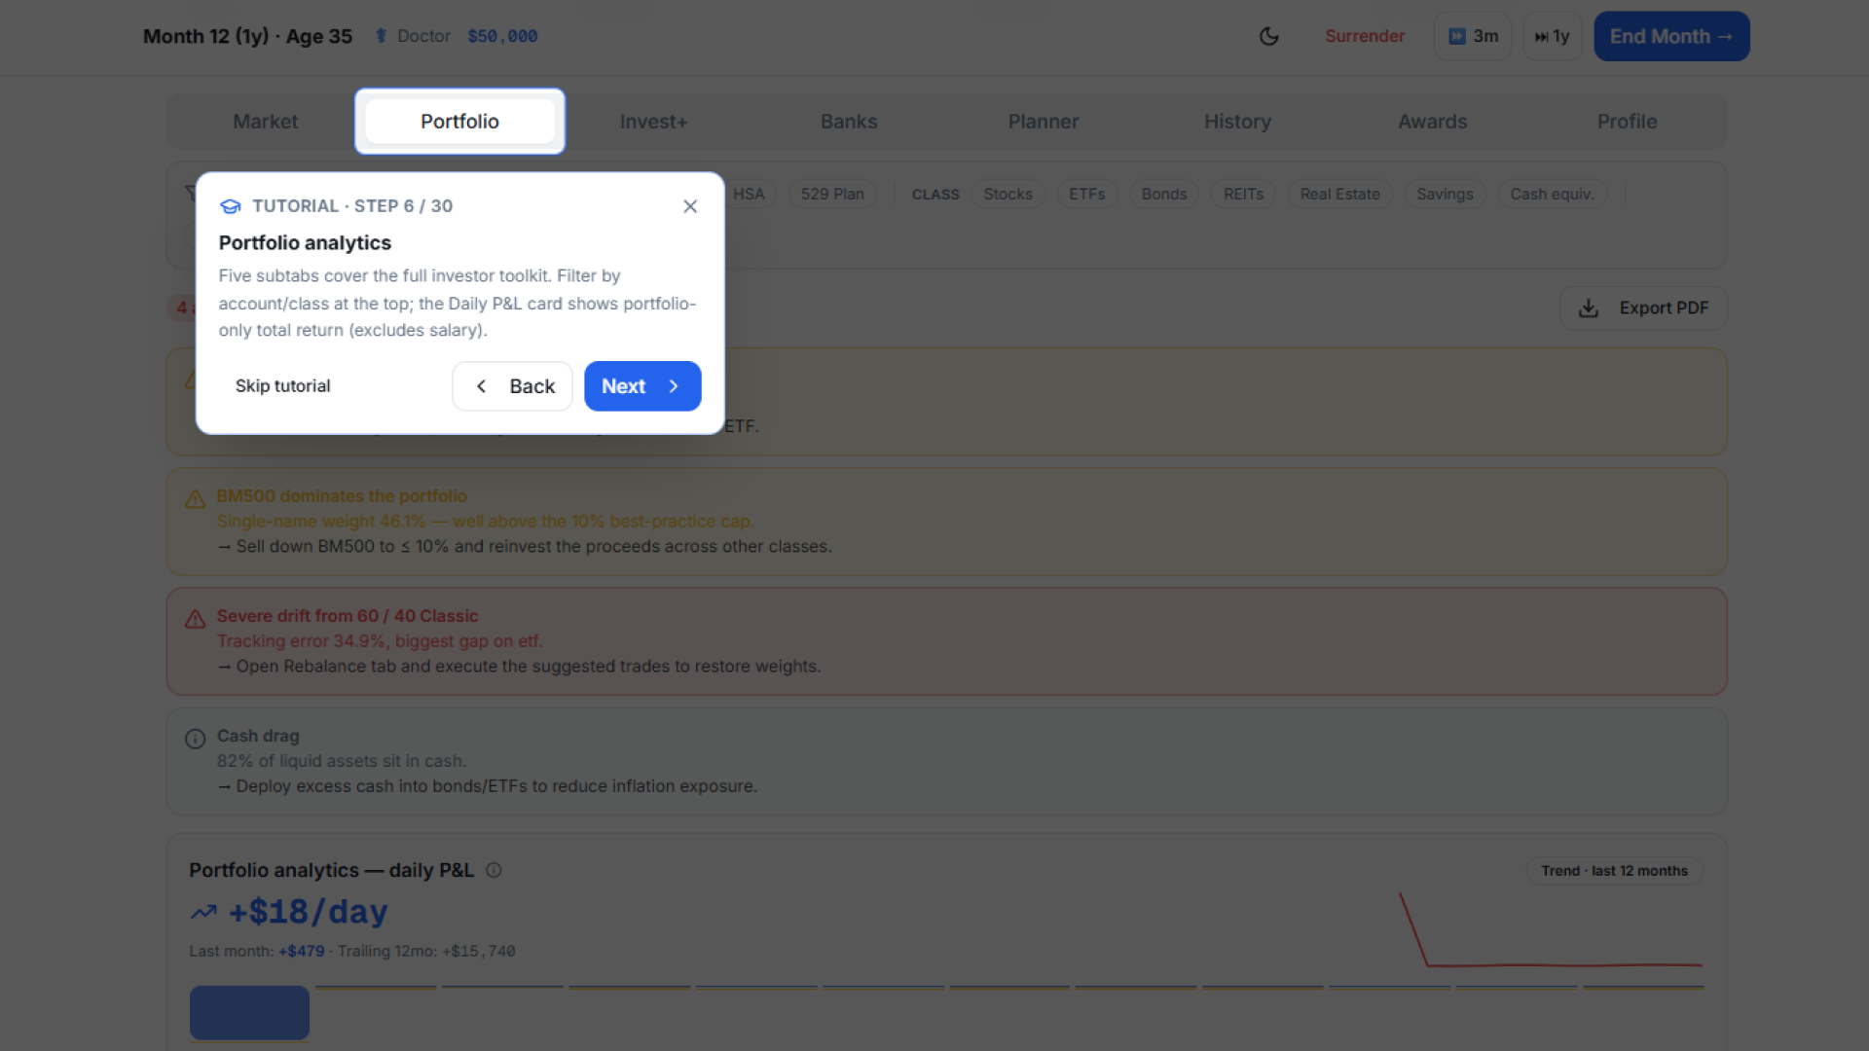This screenshot has height=1051, width=1869.
Task: Click the Portfolio analytics tutorial title
Action: [305, 243]
